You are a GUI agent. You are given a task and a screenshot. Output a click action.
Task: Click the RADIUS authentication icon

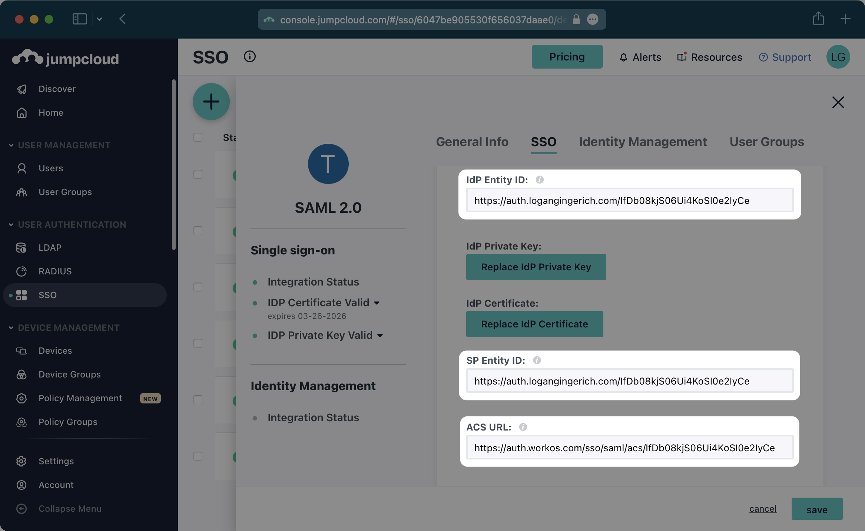tap(21, 271)
